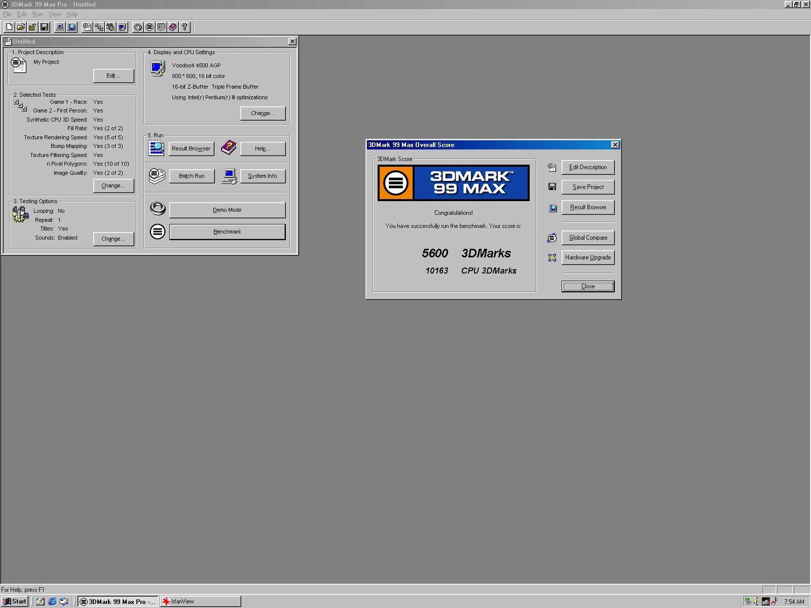This screenshot has width=811, height=608.
Task: Click Change... under Selected Tests
Action: tap(114, 185)
